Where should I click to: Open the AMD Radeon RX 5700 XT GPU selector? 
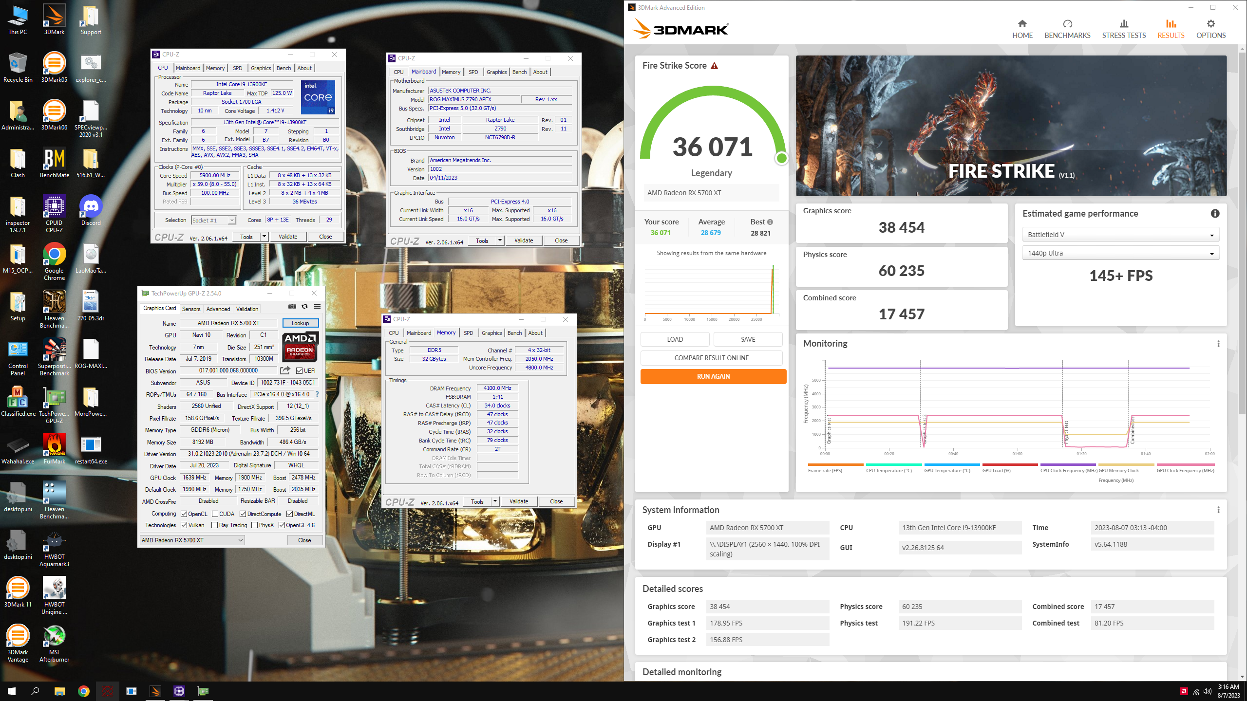pyautogui.click(x=192, y=540)
